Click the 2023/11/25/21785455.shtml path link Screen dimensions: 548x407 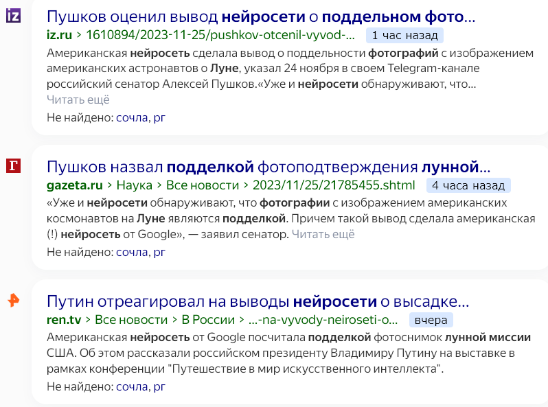coord(334,185)
